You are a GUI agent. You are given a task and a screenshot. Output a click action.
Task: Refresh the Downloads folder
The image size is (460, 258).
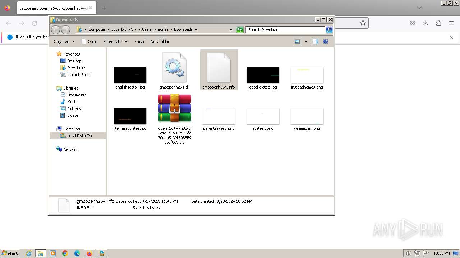(x=240, y=30)
